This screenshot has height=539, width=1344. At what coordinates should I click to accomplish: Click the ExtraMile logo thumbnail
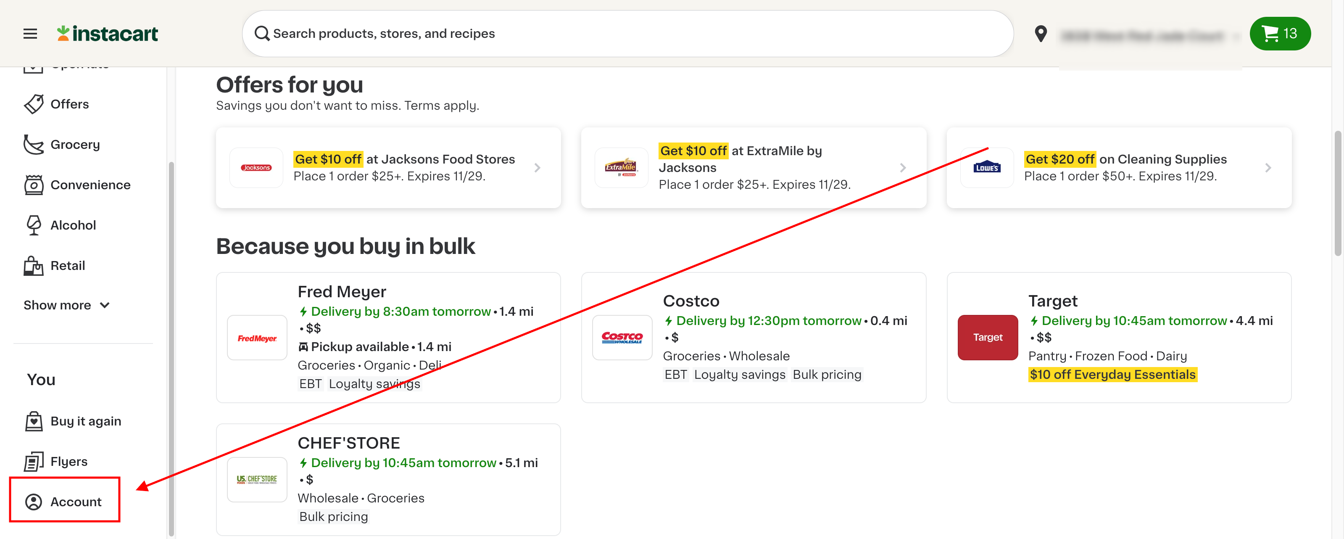click(621, 167)
